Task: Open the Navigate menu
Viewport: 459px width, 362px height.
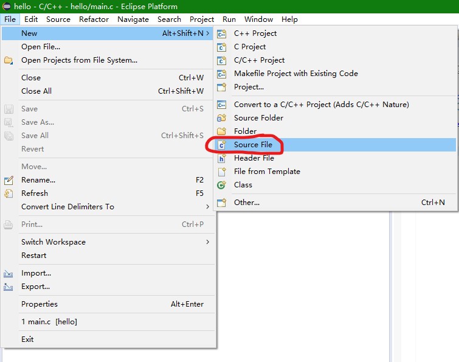Action: click(133, 19)
